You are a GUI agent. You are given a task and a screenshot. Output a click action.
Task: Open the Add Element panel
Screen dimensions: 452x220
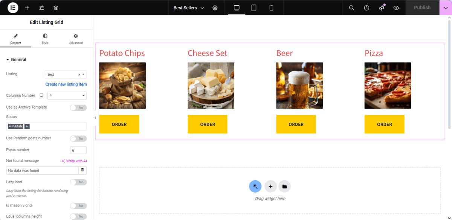(27, 8)
